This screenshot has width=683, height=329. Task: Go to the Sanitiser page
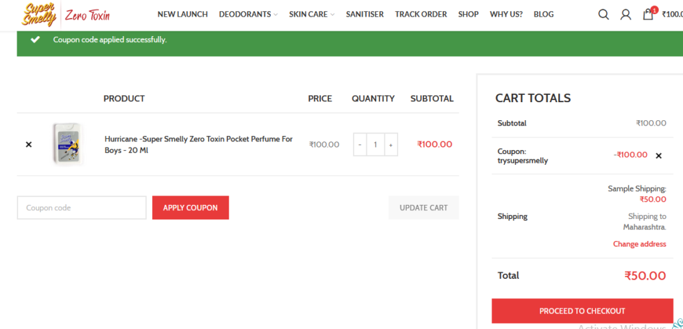click(365, 15)
